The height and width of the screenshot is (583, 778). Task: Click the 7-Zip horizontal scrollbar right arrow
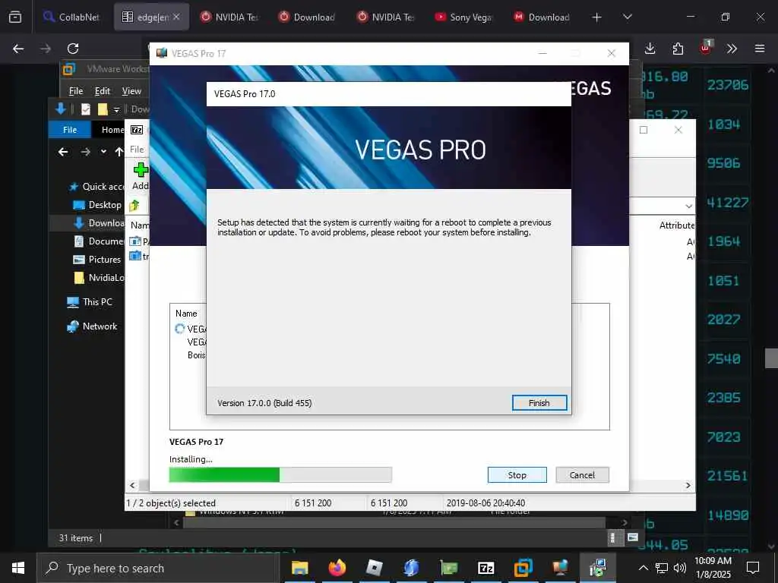coord(688,485)
